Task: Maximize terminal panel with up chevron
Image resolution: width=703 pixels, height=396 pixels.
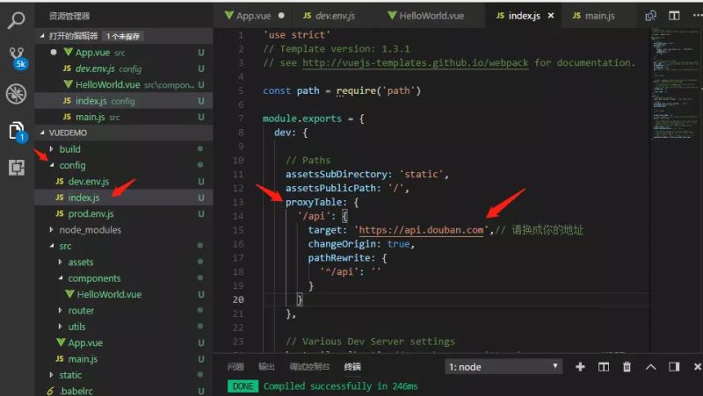Action: [650, 366]
